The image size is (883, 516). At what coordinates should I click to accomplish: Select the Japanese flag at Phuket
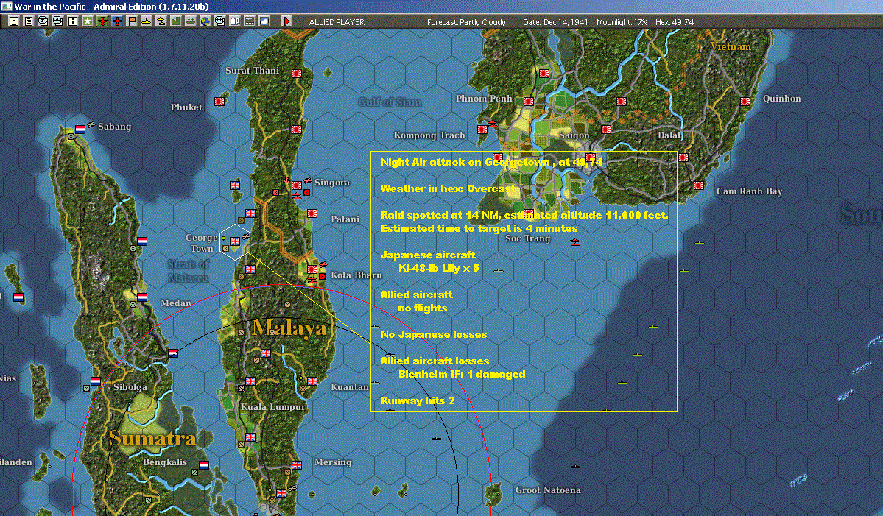(x=219, y=102)
